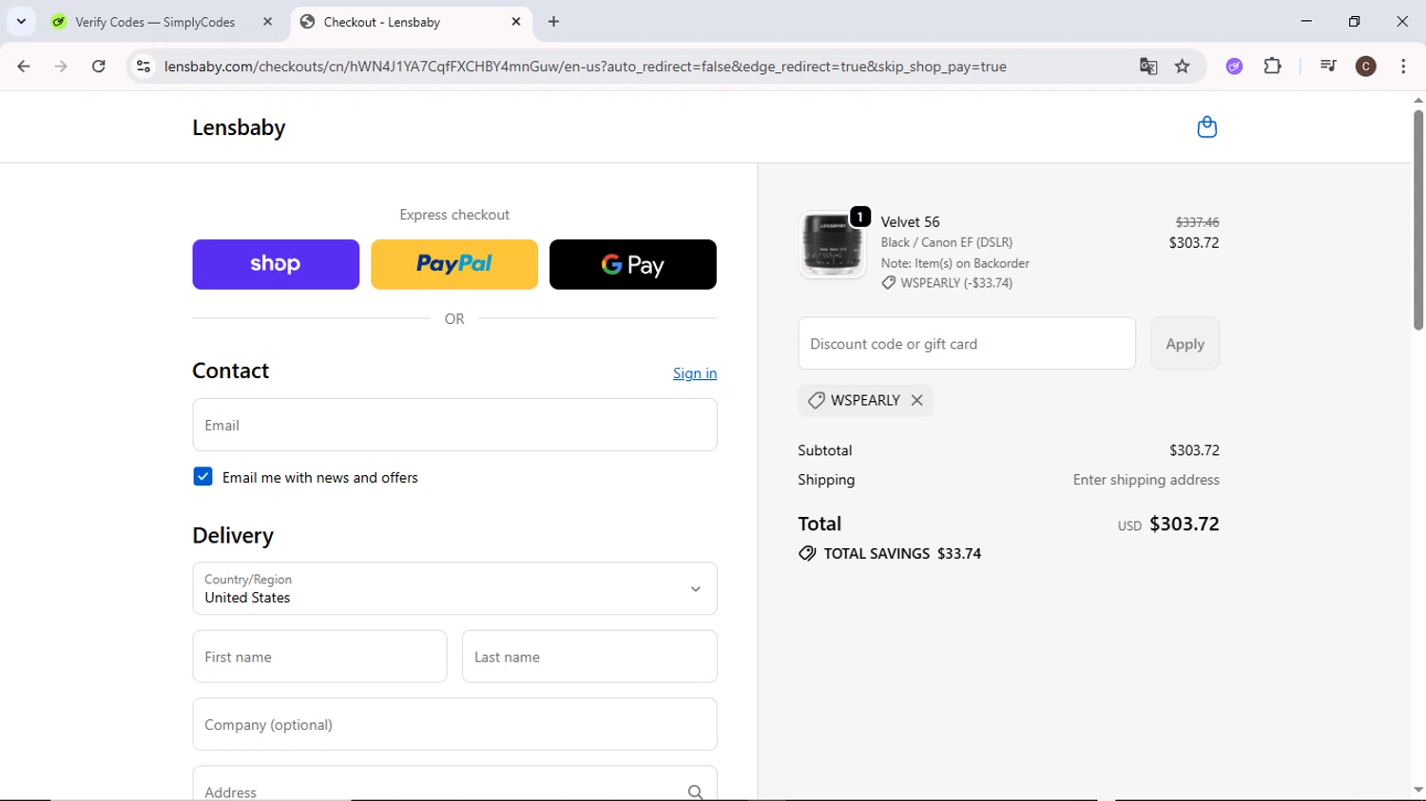Bookmark this page with the star icon
Viewport: 1426px width, 801px height.
[x=1182, y=67]
